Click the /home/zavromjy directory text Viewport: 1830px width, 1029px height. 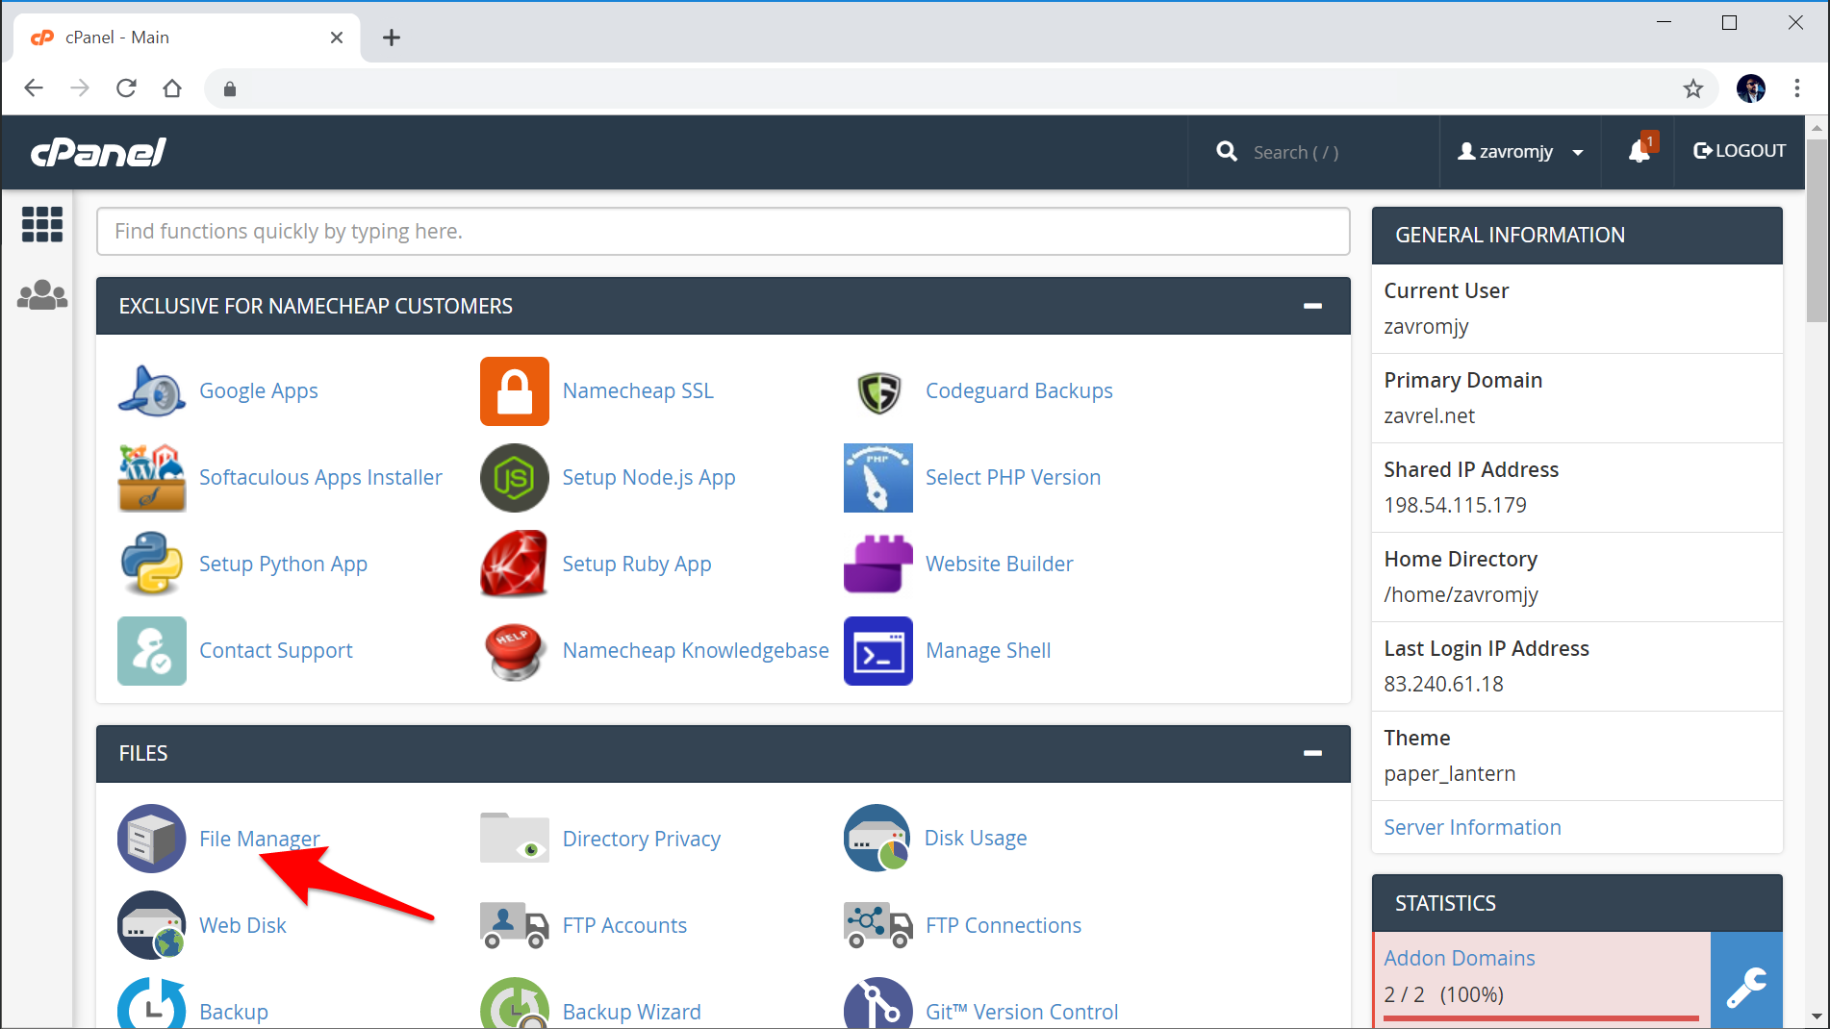tap(1461, 594)
